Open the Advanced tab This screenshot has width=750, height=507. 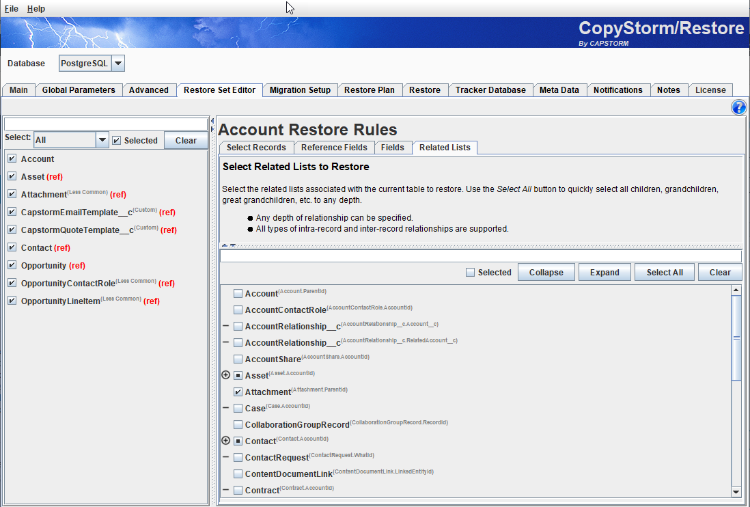pyautogui.click(x=149, y=90)
